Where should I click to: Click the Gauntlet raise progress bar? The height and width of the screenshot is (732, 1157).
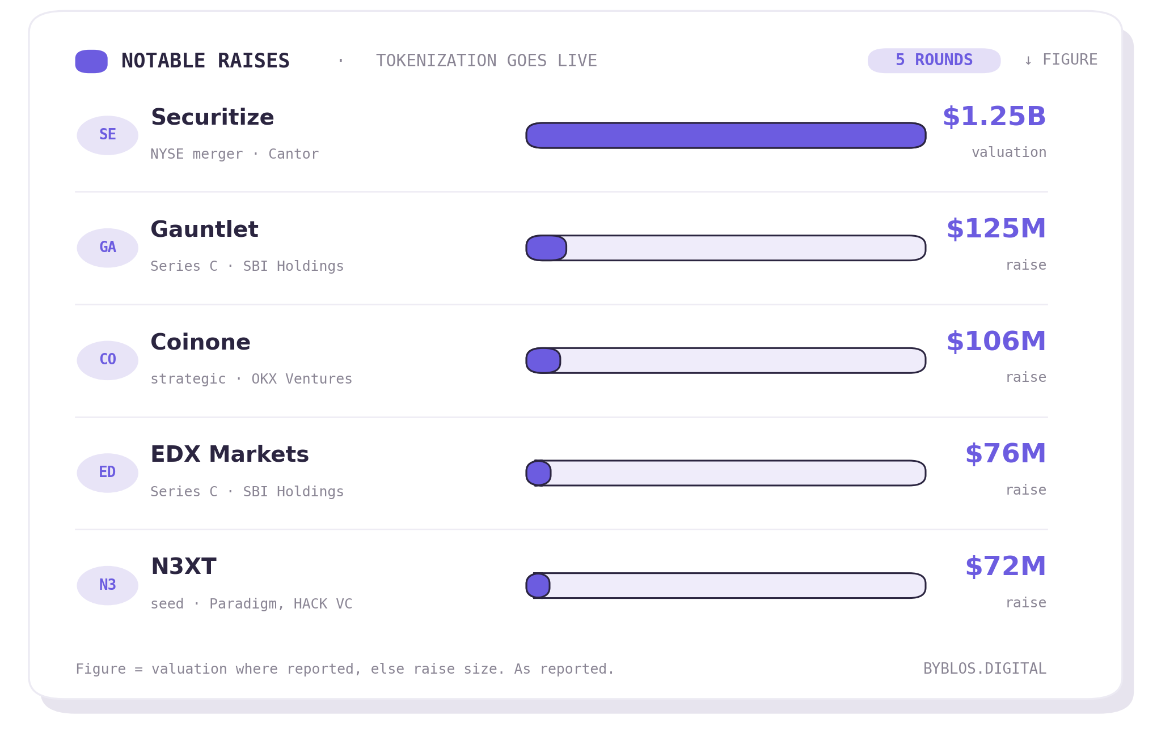click(x=726, y=248)
